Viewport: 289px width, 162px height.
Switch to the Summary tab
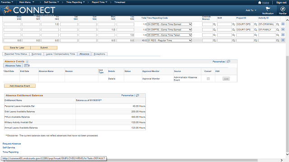[x=36, y=54]
